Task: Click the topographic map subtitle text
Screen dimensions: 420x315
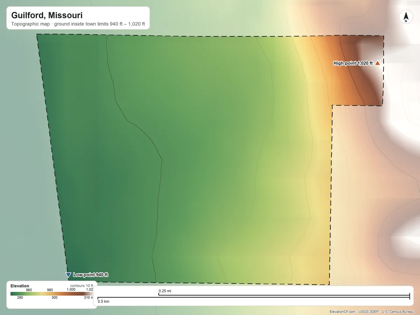Action: (x=78, y=24)
